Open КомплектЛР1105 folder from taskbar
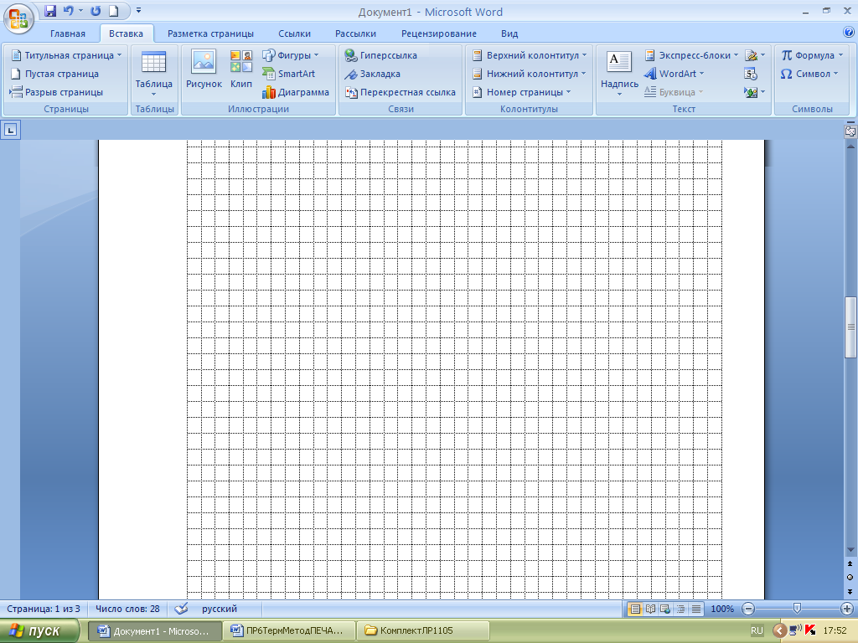Viewport: 858px width, 643px height. (x=422, y=631)
